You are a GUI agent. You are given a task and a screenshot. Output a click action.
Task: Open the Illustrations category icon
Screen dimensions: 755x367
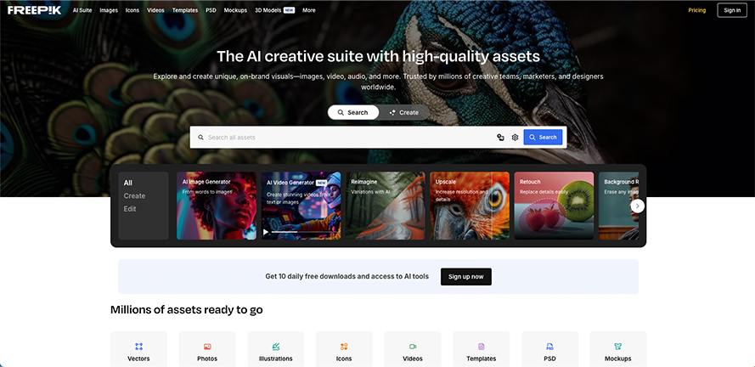(x=275, y=347)
